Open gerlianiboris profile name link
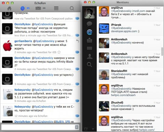Image resolution: width=164 pixels, height=132 pixels. (x=23, y=41)
